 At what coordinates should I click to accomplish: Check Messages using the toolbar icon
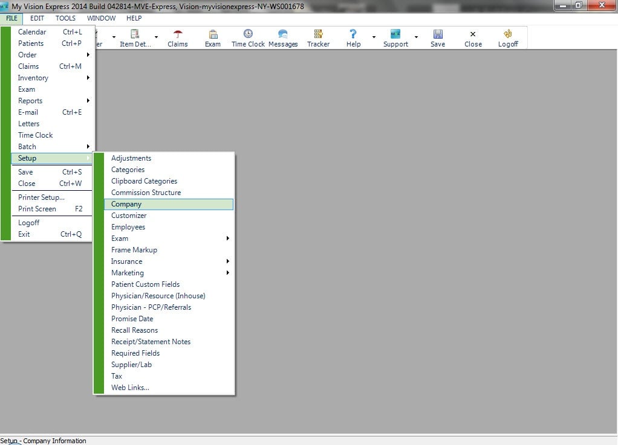[x=282, y=37]
